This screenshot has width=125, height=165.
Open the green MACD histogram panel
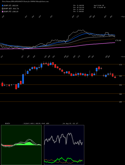21,145
